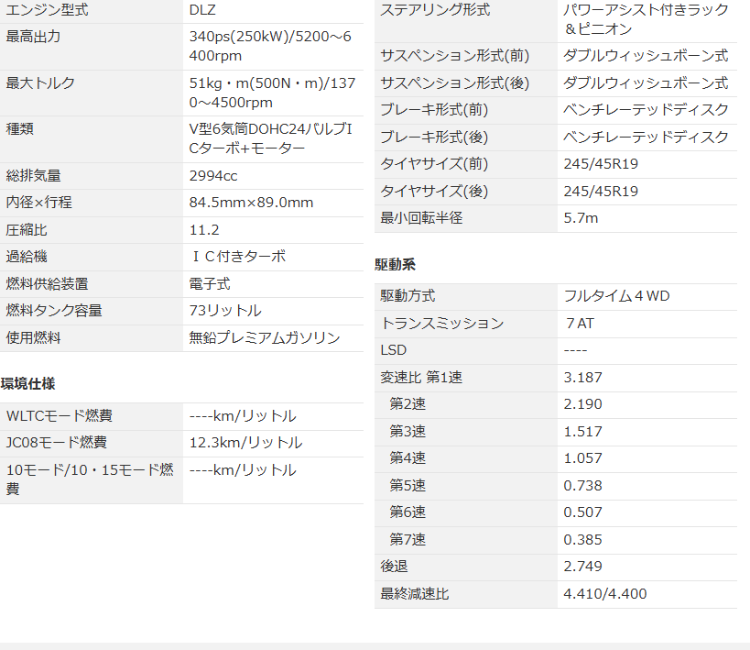Click the エンジン型式 row label
750x650 pixels.
[x=46, y=11]
